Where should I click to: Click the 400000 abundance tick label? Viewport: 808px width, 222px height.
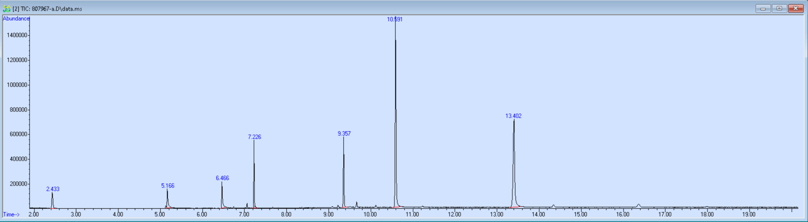[x=18, y=159]
